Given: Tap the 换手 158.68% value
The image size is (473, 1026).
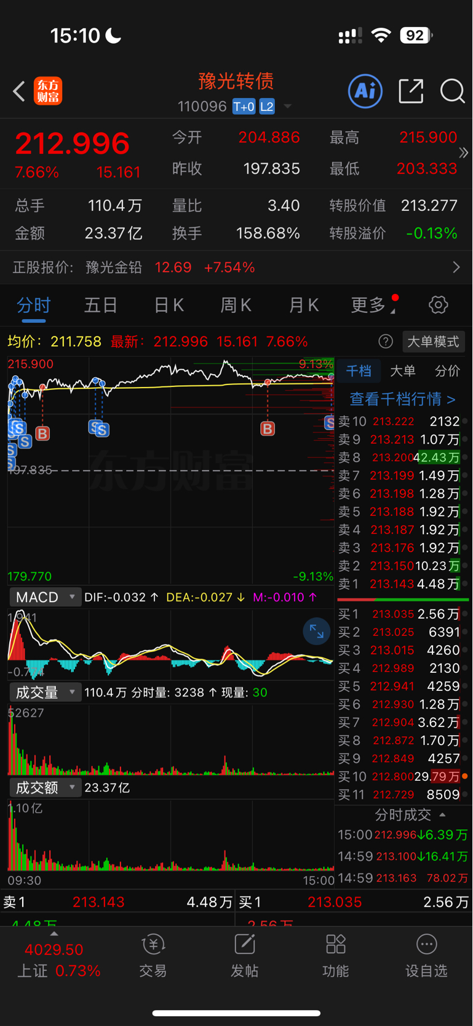Looking at the screenshot, I should point(268,234).
